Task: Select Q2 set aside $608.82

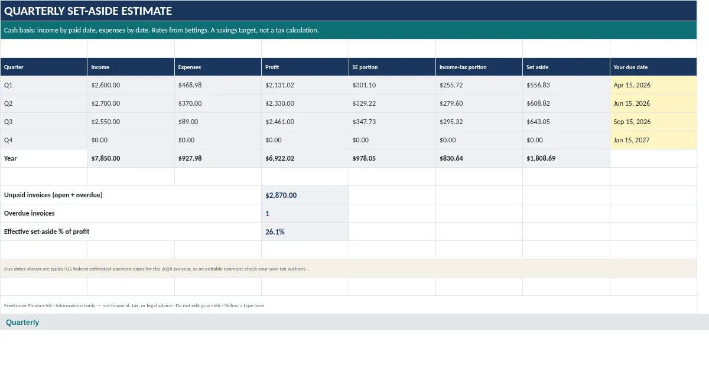Action: [x=567, y=103]
